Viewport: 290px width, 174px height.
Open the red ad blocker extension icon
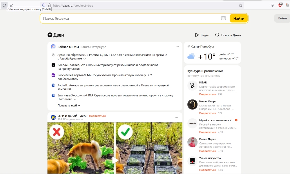[280, 5]
